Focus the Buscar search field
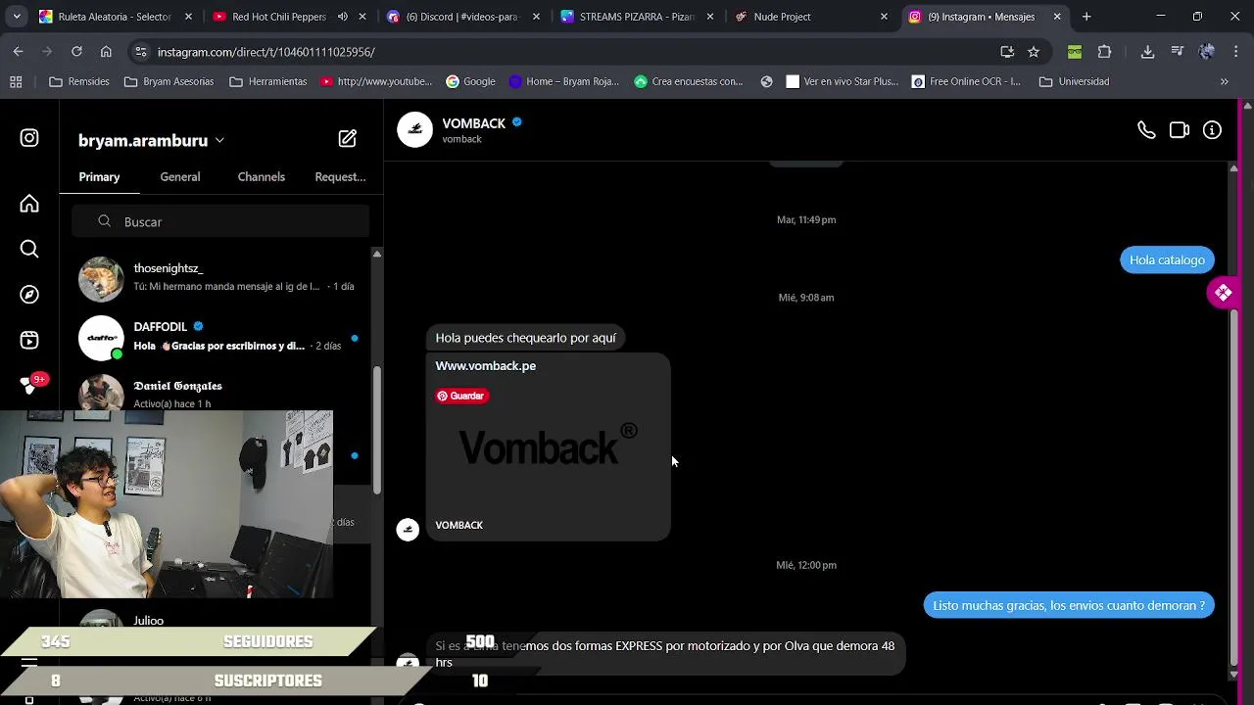 click(x=220, y=222)
